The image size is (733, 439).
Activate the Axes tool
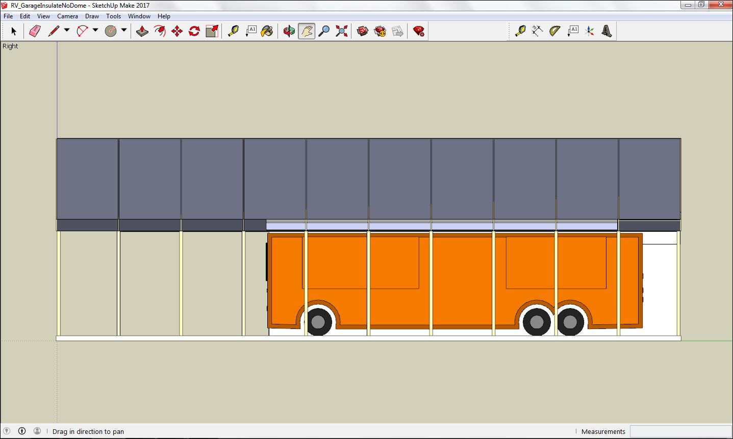[x=590, y=31]
